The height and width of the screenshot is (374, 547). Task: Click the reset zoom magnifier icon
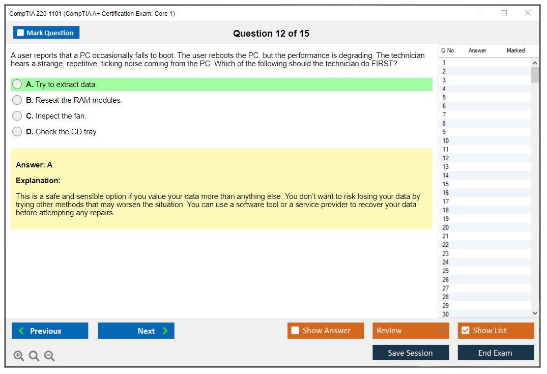point(34,356)
